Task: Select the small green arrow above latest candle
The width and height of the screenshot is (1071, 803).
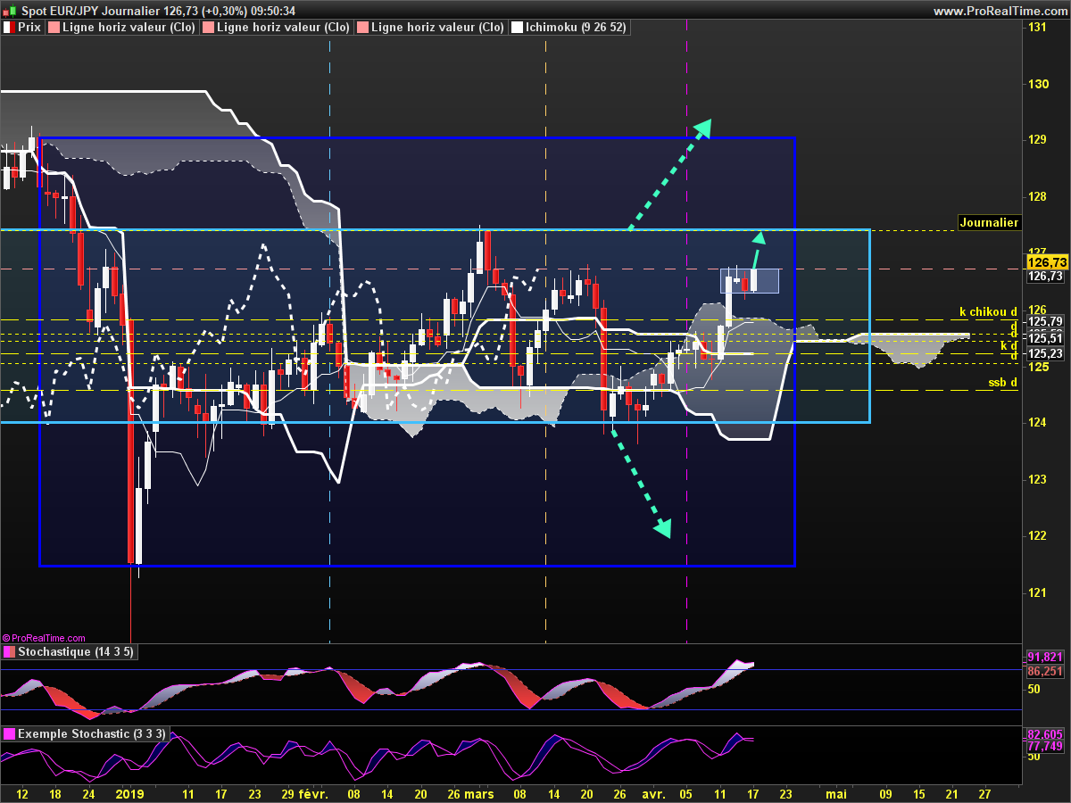Action: click(756, 250)
